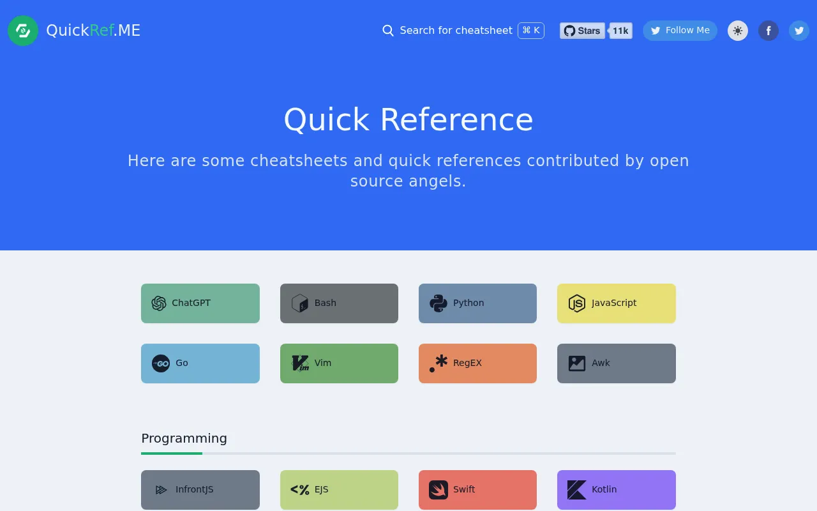Click the RegEX asterisk icon
The image size is (817, 511).
tap(438, 363)
